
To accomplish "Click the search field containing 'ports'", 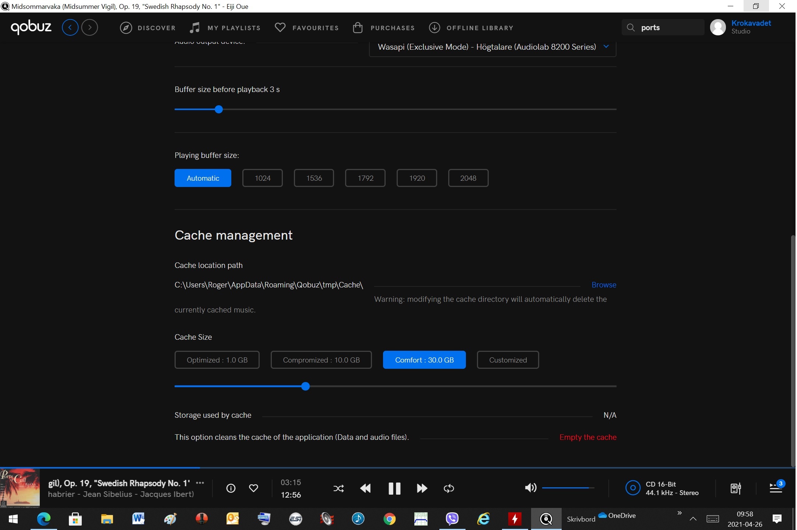I will click(663, 28).
